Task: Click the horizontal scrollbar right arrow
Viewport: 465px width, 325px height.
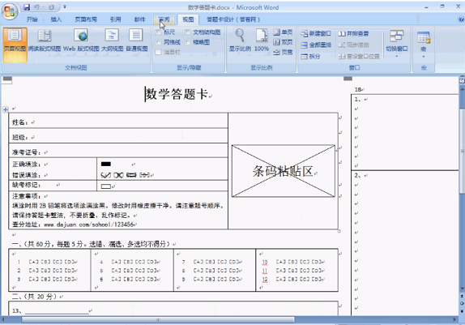Action: pos(455,319)
